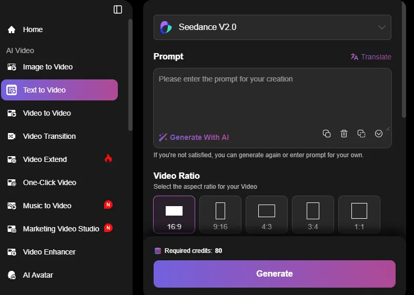The width and height of the screenshot is (414, 295).
Task: Click the dashed-square paste icon in prompt box
Action: point(361,134)
